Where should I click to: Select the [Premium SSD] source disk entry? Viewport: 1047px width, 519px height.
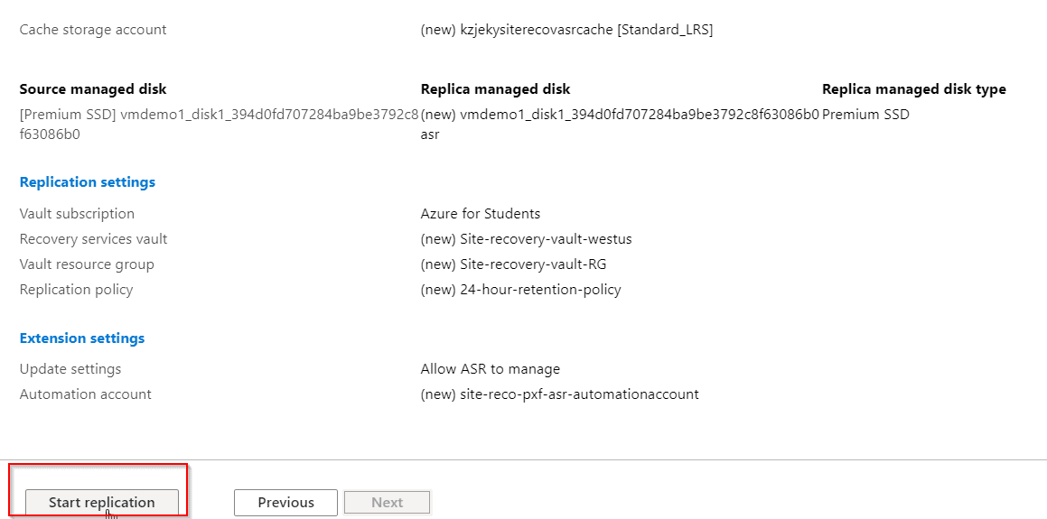pos(219,125)
